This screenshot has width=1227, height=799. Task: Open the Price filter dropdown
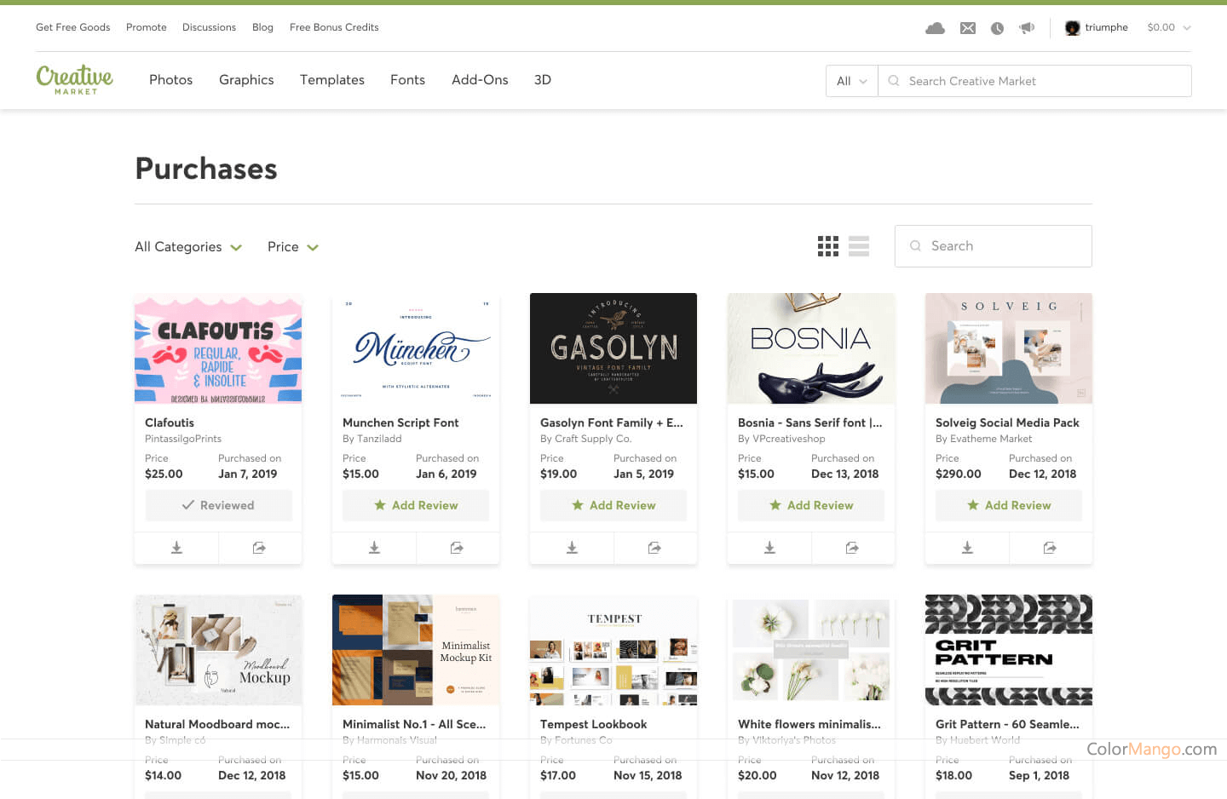(x=292, y=246)
